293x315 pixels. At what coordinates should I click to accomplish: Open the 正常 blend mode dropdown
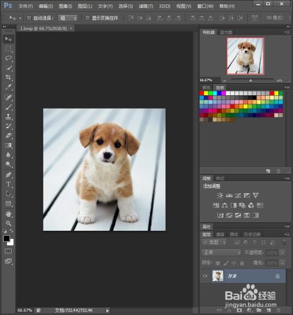(221, 253)
